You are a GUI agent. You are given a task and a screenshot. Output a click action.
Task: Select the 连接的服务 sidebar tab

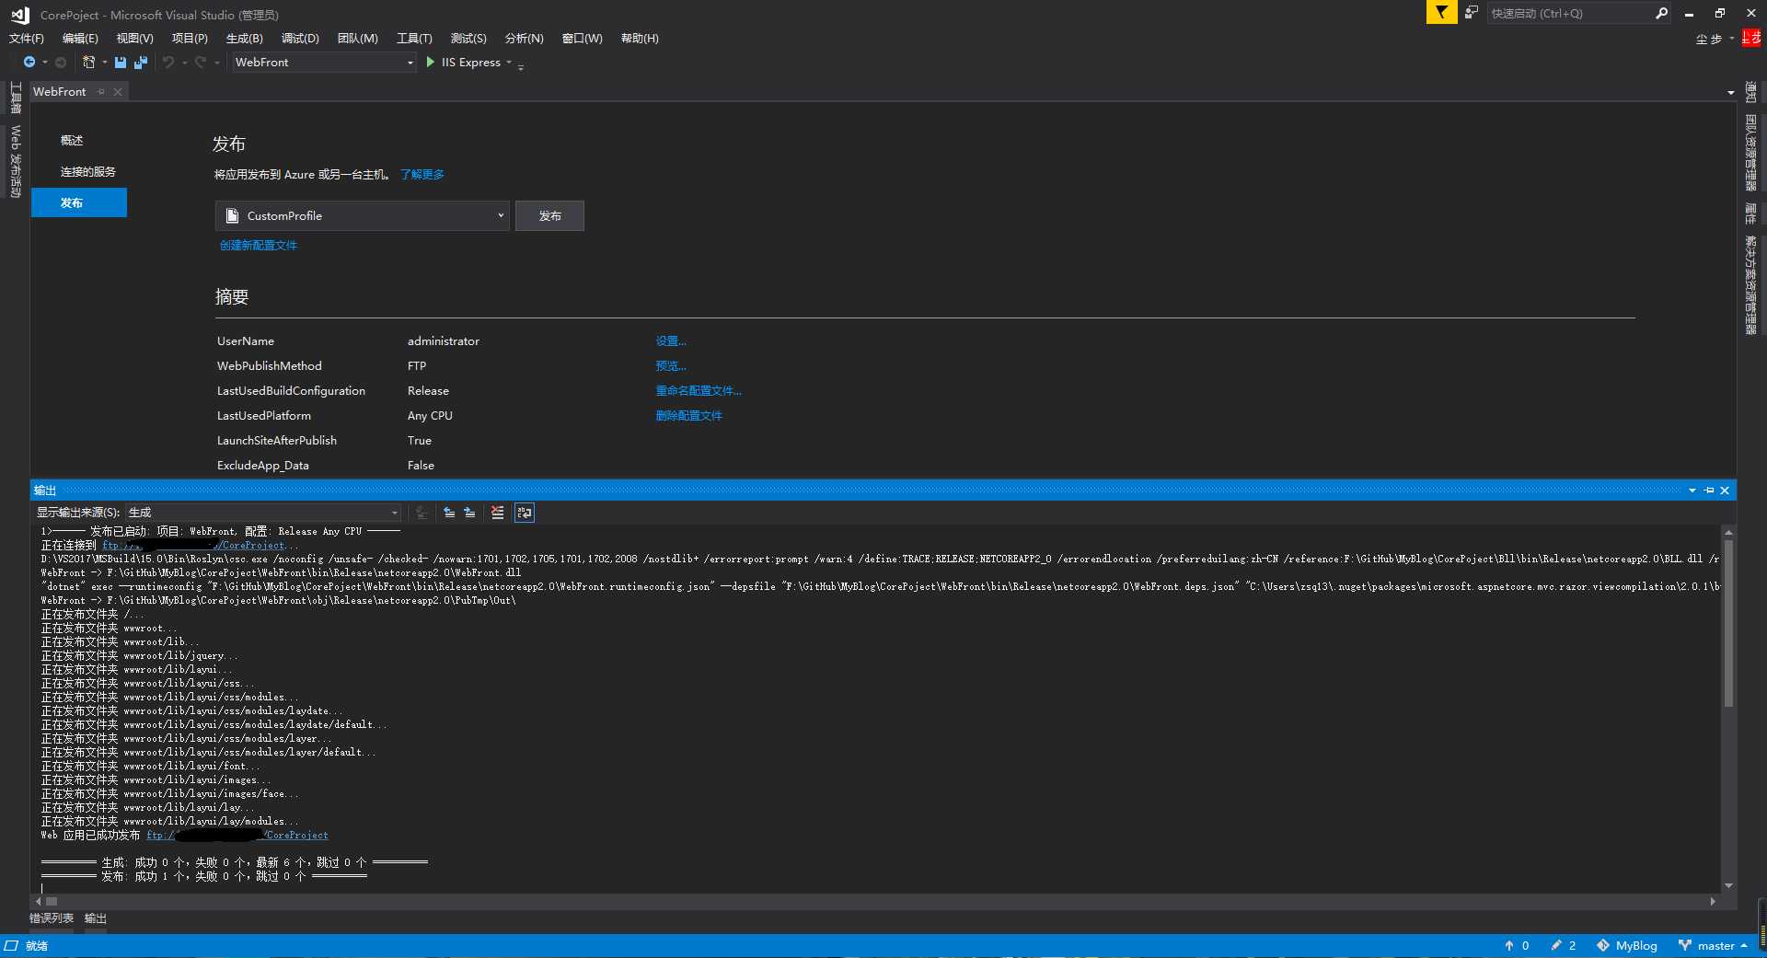point(79,171)
